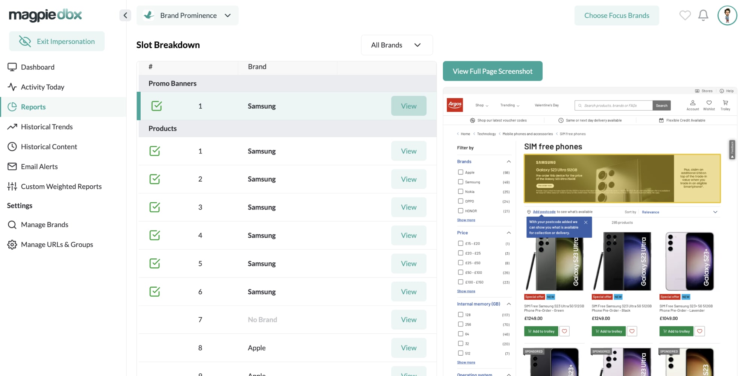Toggle checkbox for Products row 5 Samsung
The image size is (746, 376).
point(155,264)
